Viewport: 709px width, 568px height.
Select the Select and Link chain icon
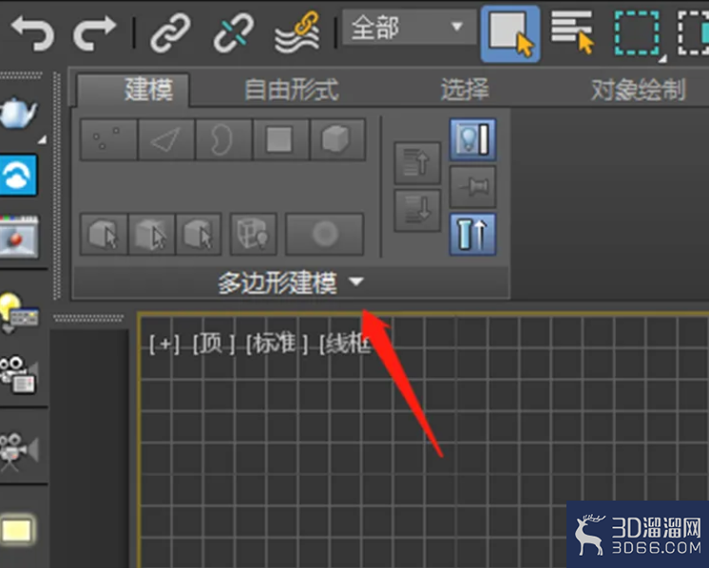(x=170, y=32)
